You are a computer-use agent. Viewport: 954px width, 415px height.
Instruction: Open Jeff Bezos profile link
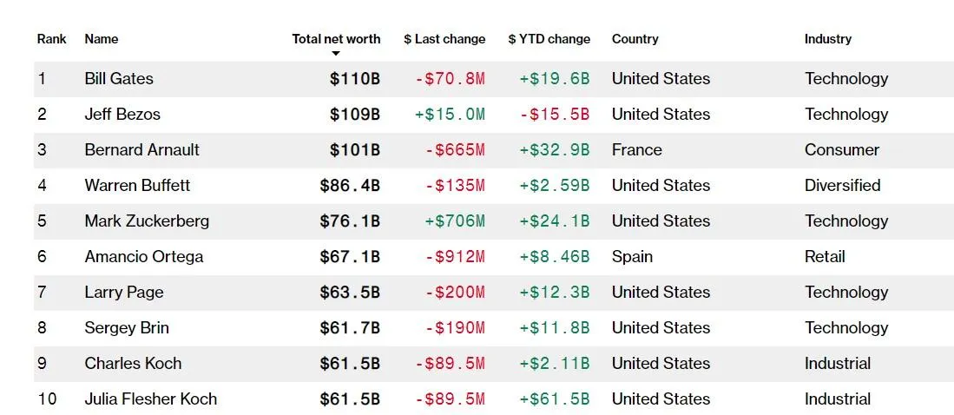(x=122, y=114)
